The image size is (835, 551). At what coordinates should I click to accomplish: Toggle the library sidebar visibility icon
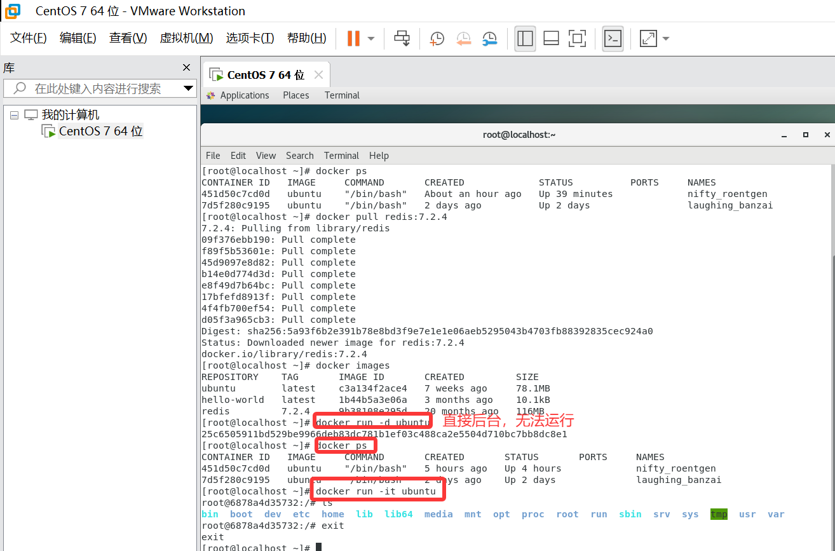coord(525,39)
